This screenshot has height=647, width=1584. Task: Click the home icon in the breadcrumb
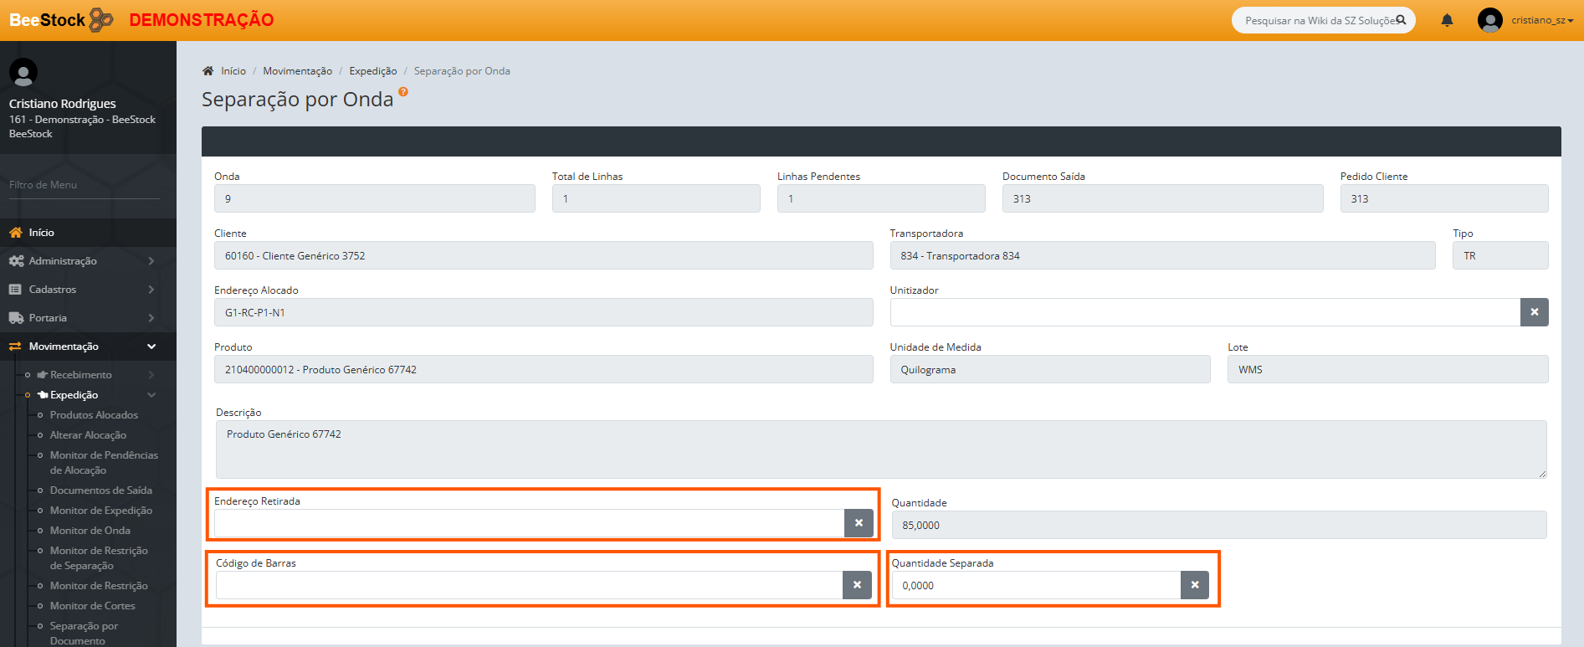(x=208, y=71)
